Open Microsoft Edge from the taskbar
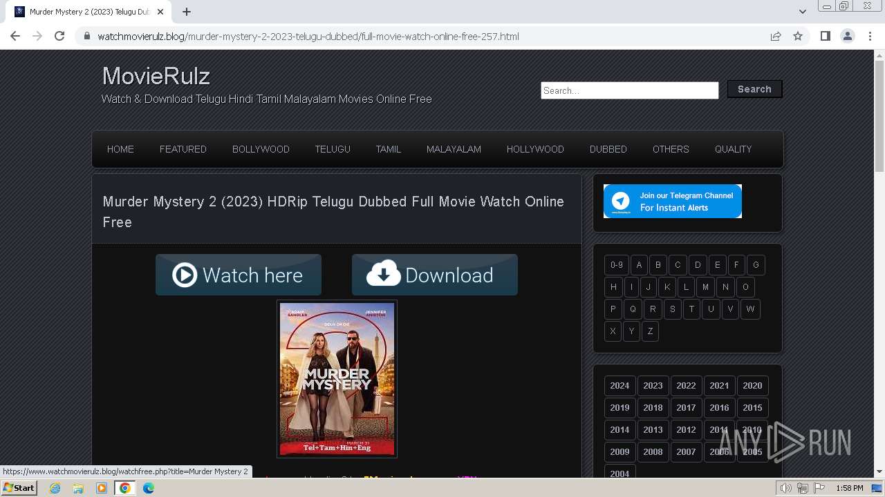885x497 pixels. pyautogui.click(x=149, y=488)
